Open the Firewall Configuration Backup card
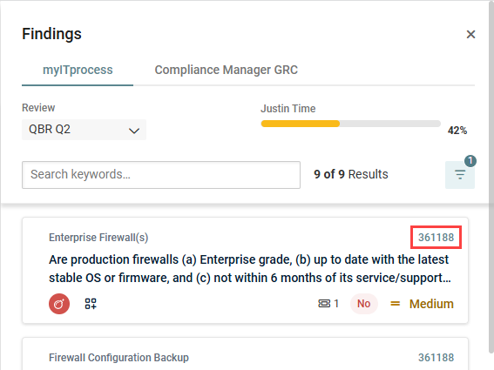 click(245, 354)
